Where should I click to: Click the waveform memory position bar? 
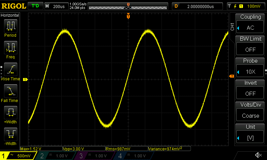(128, 6)
